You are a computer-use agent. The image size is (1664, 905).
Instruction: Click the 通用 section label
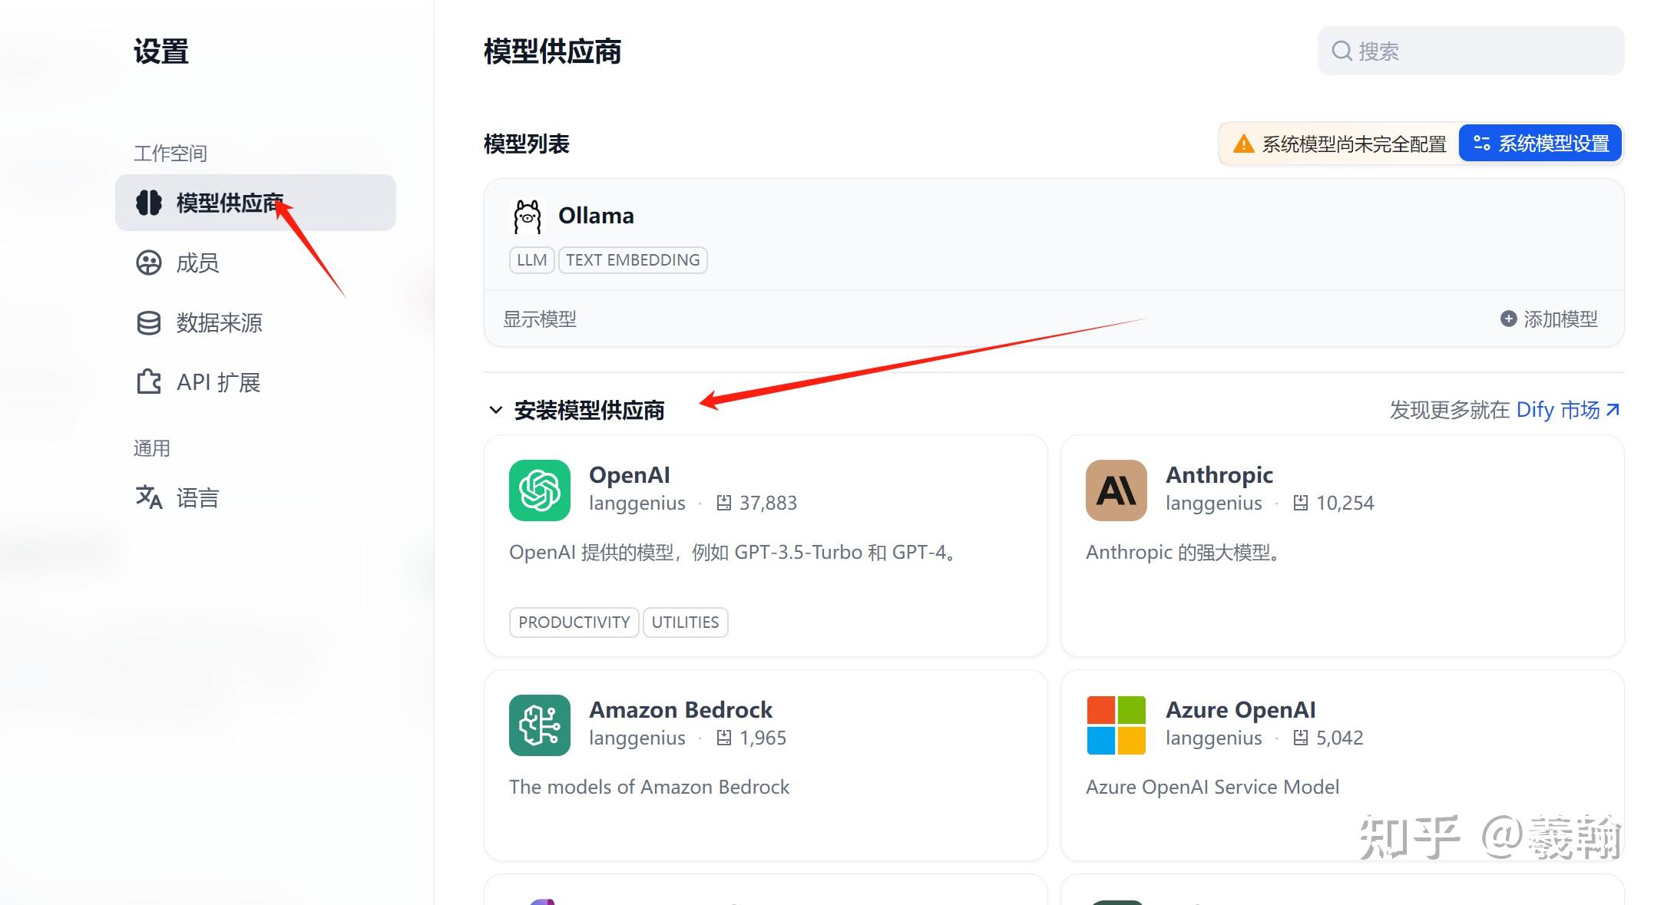click(152, 448)
